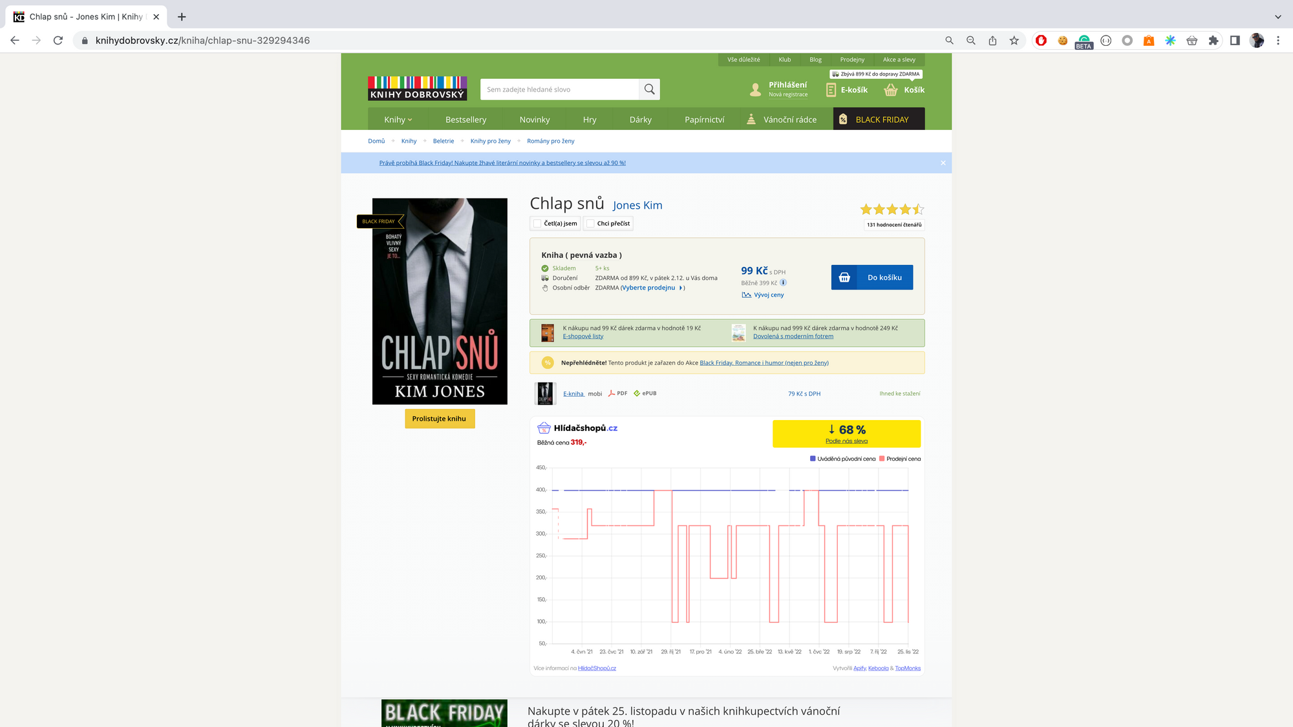Open the BLACK FRIDAY menu tab
This screenshot has width=1293, height=727.
[878, 120]
